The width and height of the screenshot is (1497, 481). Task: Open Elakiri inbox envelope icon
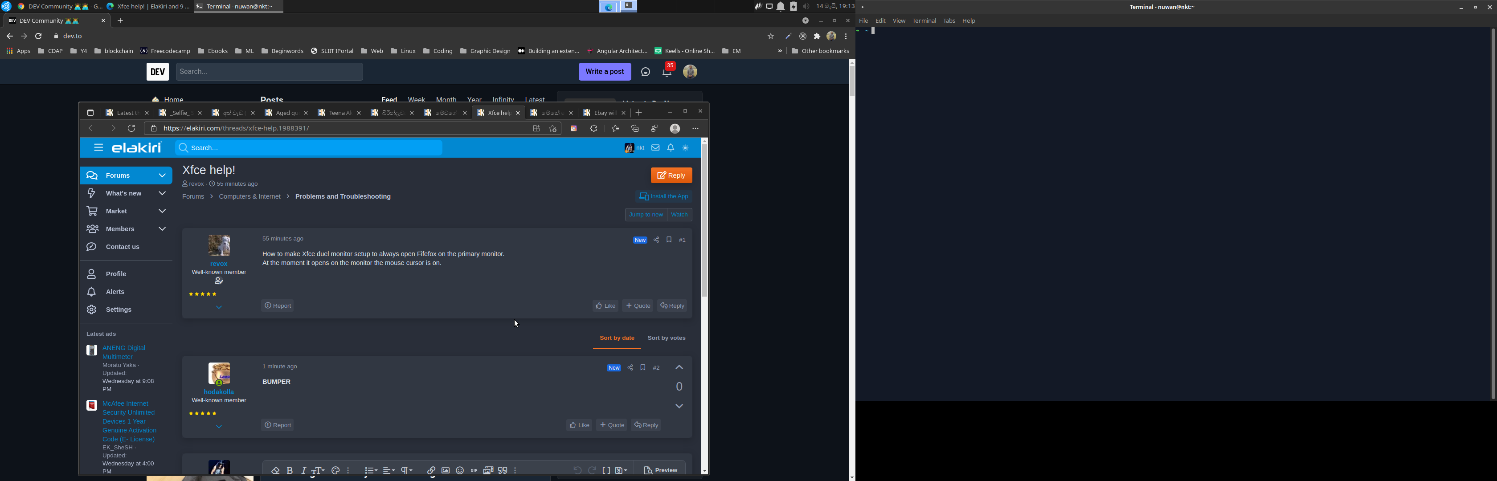coord(655,148)
